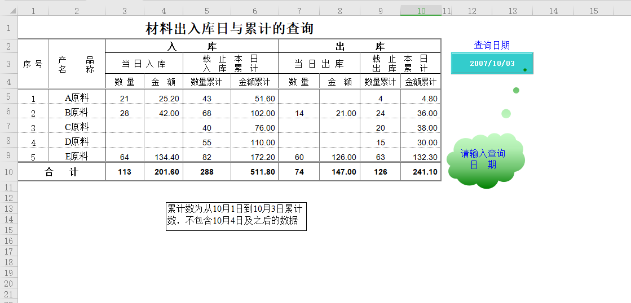This screenshot has height=303, width=631.
Task: Click the 入库 header cell
Action: click(x=192, y=46)
